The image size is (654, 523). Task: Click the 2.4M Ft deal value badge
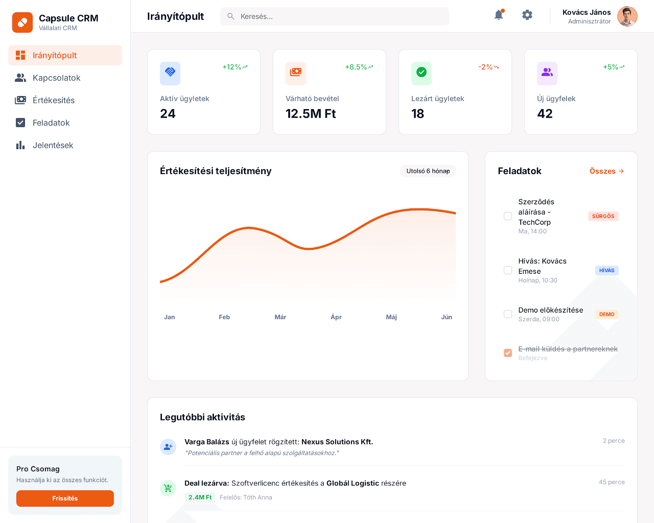200,497
